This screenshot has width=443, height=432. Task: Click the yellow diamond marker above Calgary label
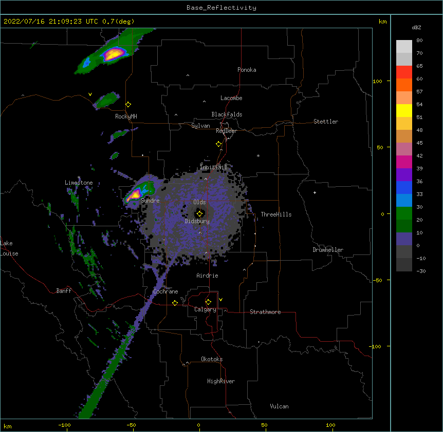tap(208, 302)
